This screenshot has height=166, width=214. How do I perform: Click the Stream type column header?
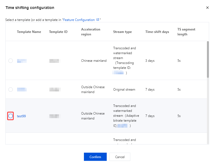click(122, 32)
